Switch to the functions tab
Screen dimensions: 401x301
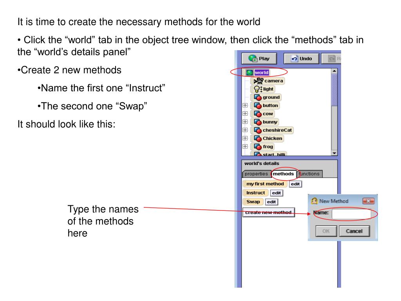click(309, 174)
